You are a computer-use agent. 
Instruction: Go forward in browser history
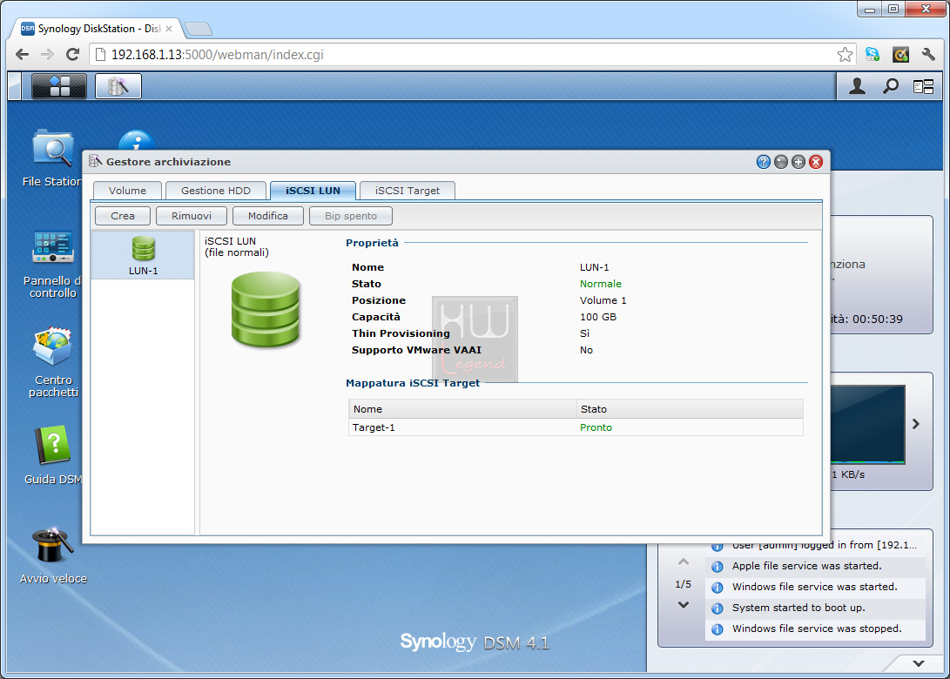[x=47, y=55]
